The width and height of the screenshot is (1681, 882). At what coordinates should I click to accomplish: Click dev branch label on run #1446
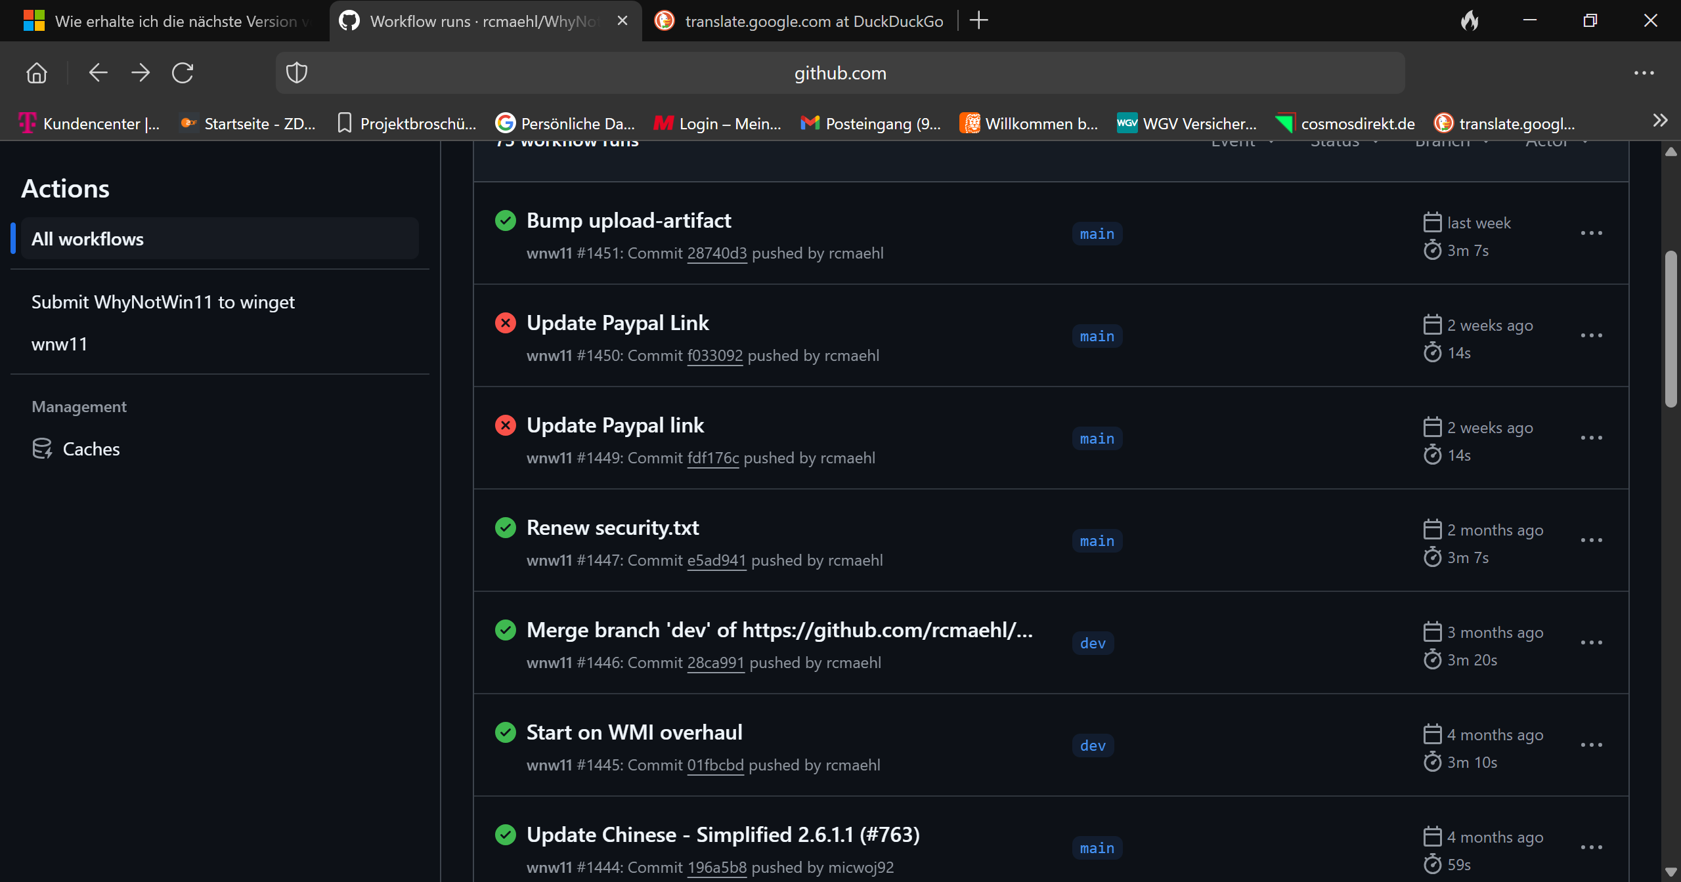click(x=1093, y=643)
